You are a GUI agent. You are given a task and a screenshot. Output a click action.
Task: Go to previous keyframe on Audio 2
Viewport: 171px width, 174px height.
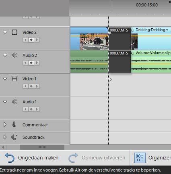coord(25,63)
